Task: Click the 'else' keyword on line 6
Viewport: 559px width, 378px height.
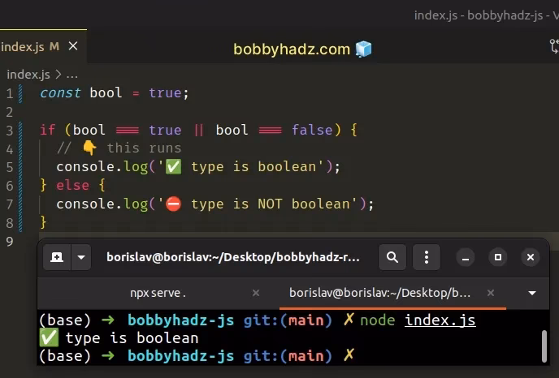Action: [x=73, y=185]
